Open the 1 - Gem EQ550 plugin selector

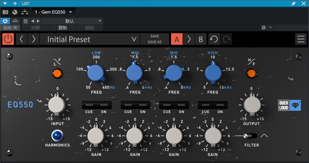tap(54, 12)
